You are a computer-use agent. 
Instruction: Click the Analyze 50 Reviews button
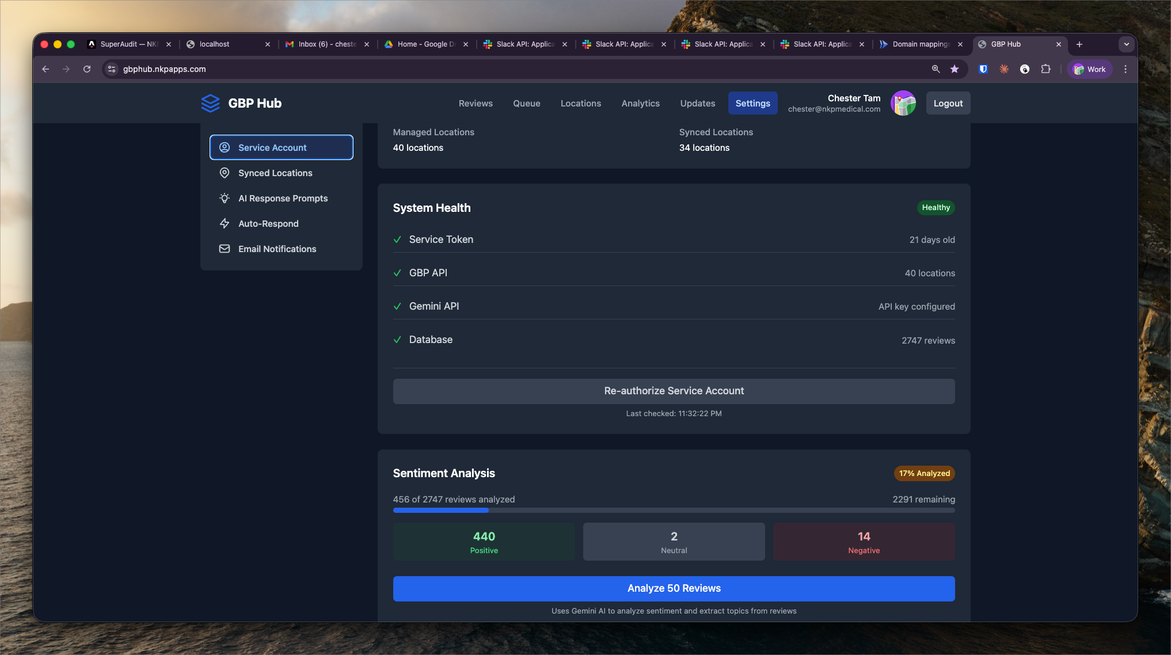tap(674, 588)
